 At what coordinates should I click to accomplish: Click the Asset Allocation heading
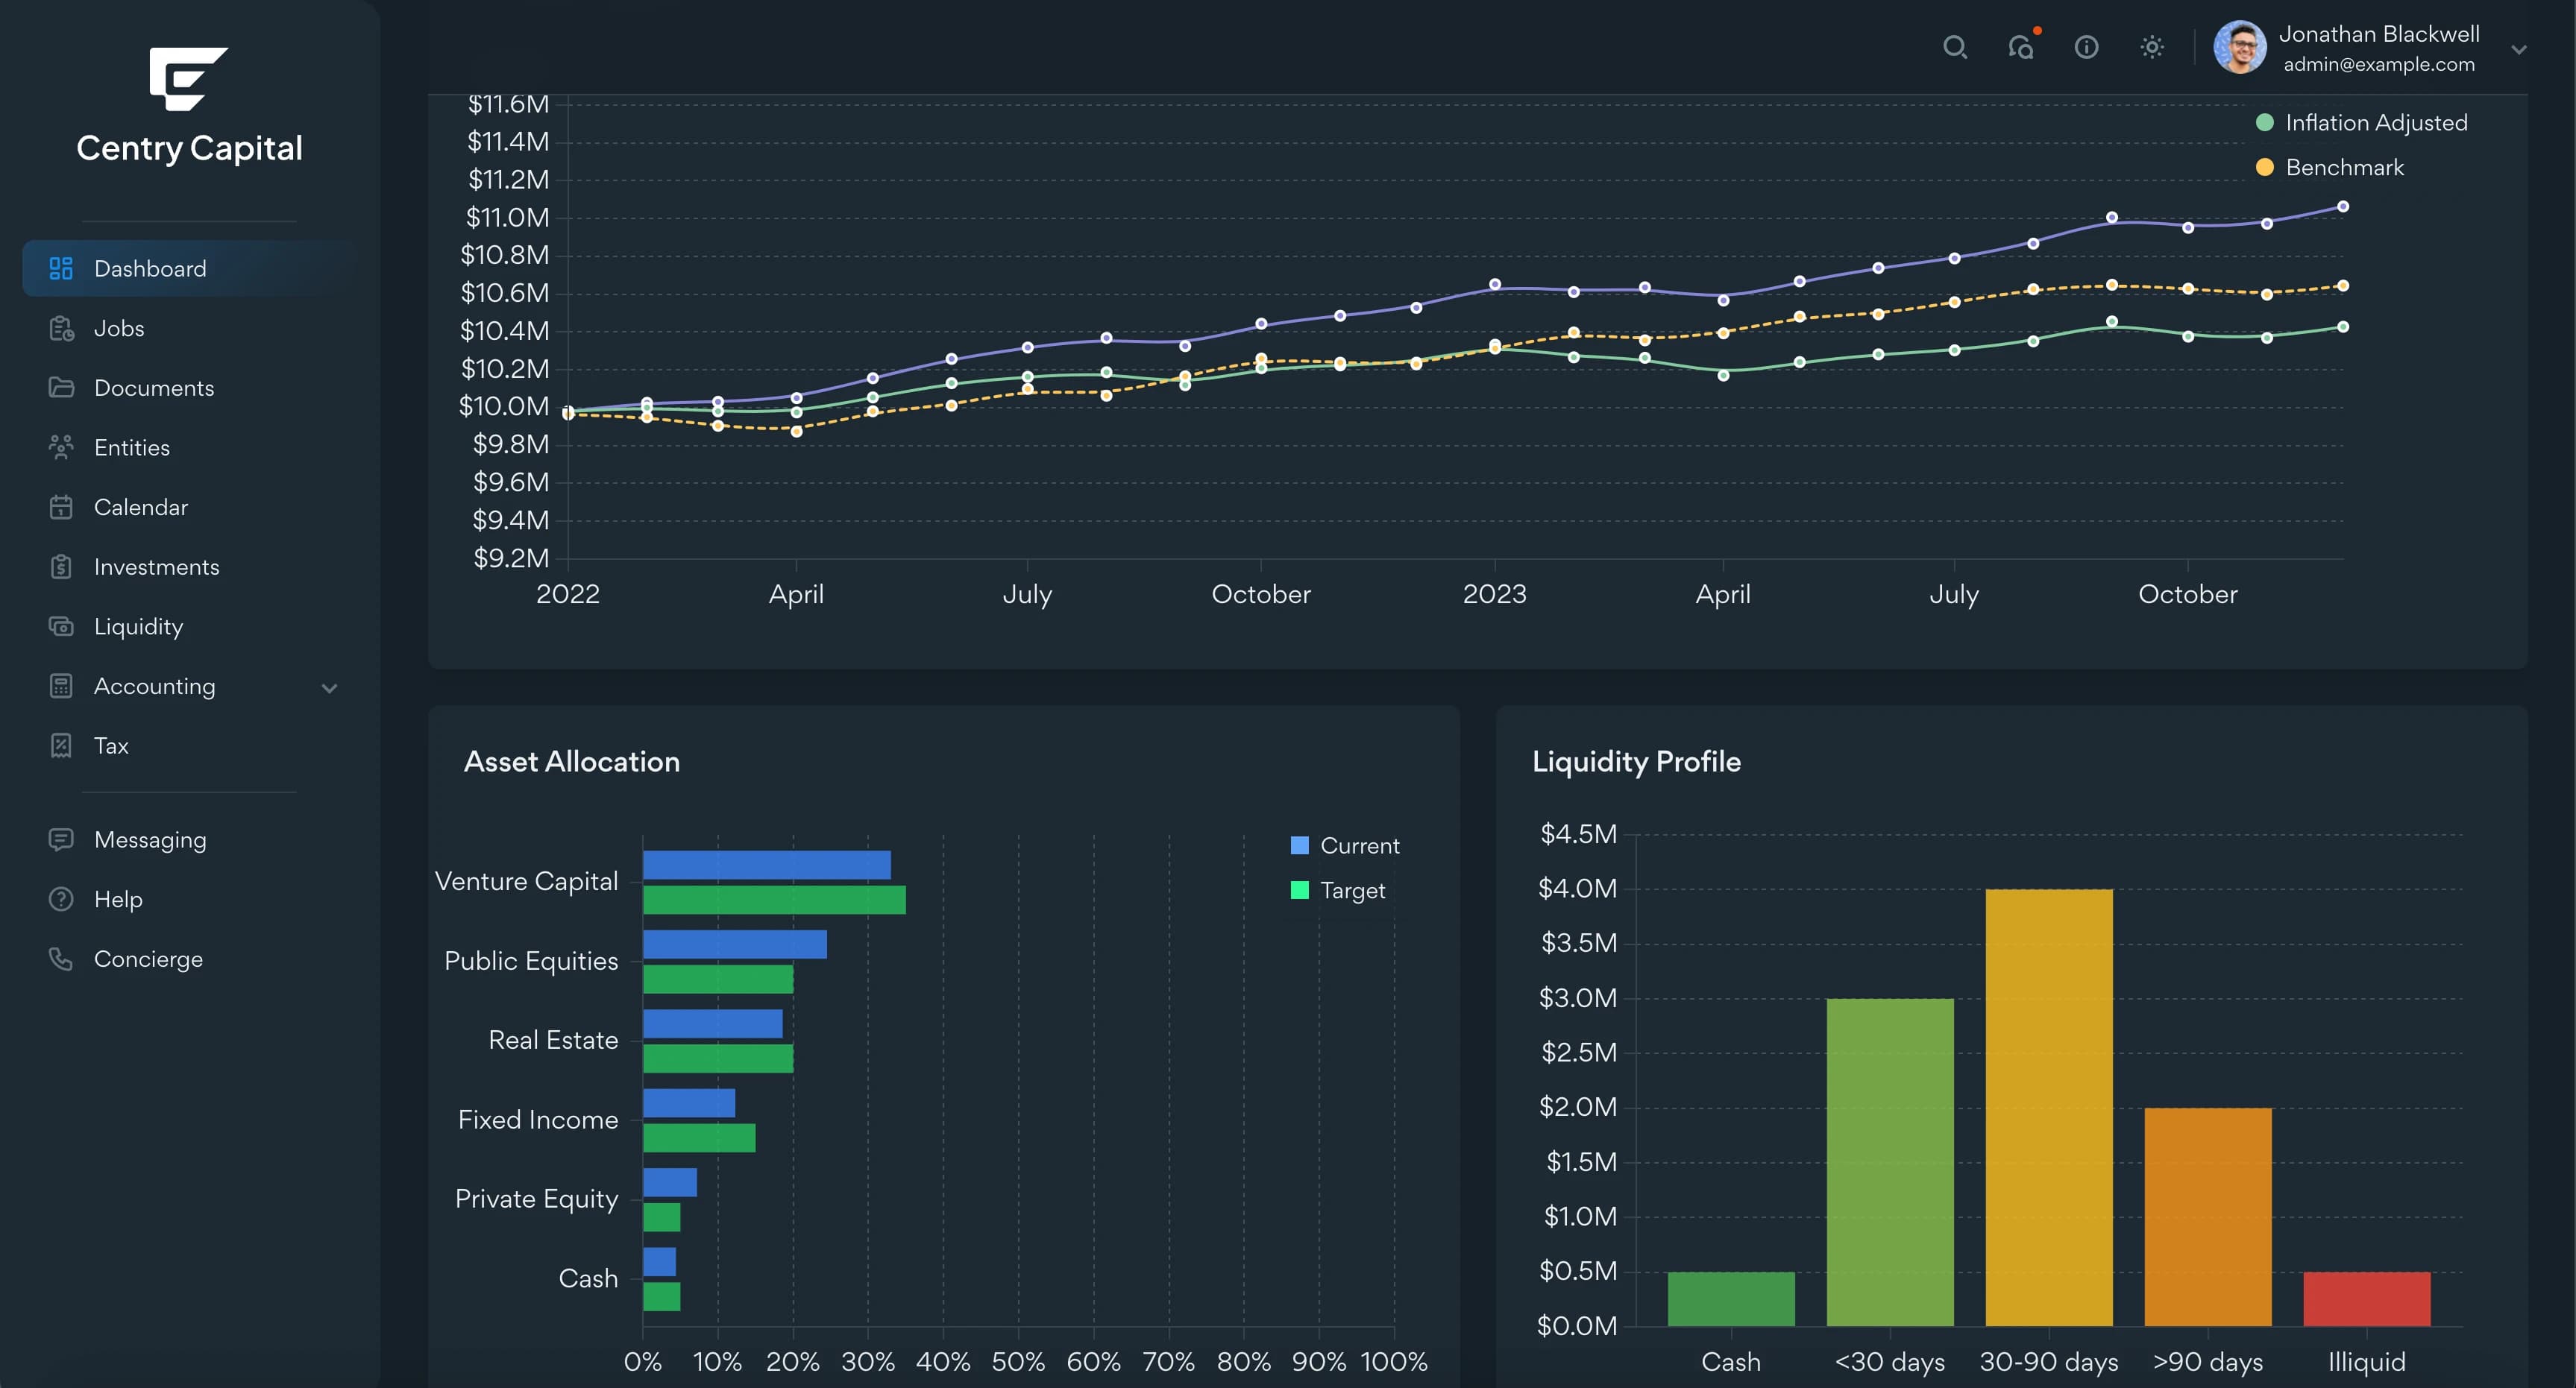(x=572, y=761)
